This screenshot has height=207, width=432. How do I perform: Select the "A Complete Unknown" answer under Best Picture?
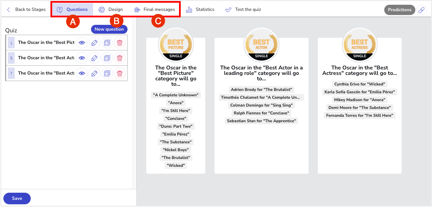click(x=176, y=95)
